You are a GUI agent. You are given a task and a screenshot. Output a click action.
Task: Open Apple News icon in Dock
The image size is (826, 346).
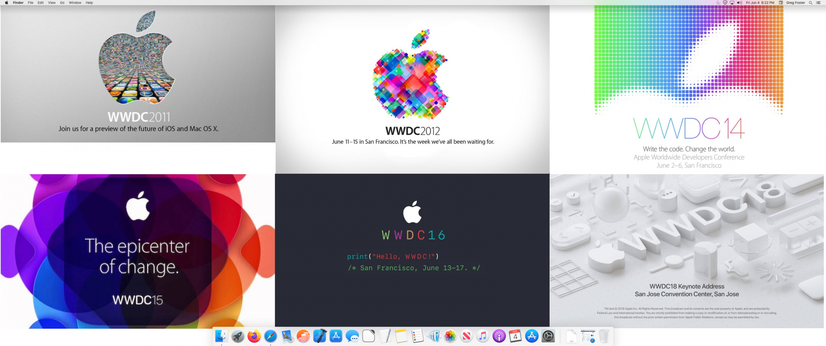coord(467,336)
